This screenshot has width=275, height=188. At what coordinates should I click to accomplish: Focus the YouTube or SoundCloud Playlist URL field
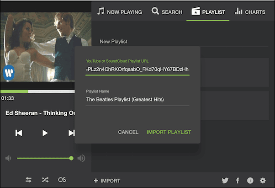pos(137,70)
